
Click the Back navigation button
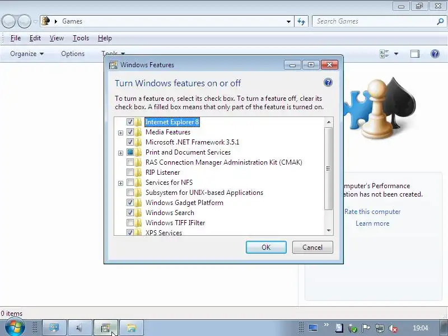tap(8, 21)
